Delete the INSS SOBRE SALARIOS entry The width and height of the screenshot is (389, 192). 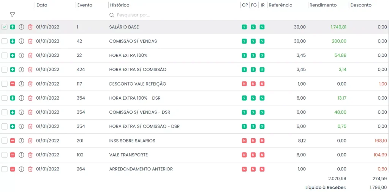[x=30, y=141]
